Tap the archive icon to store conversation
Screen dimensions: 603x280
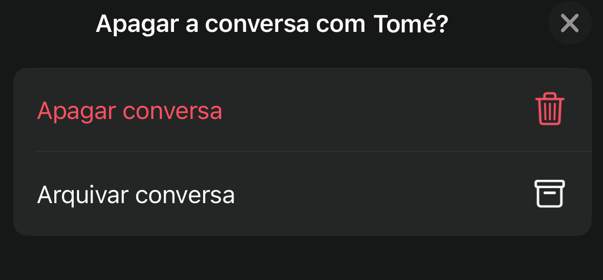click(x=550, y=193)
